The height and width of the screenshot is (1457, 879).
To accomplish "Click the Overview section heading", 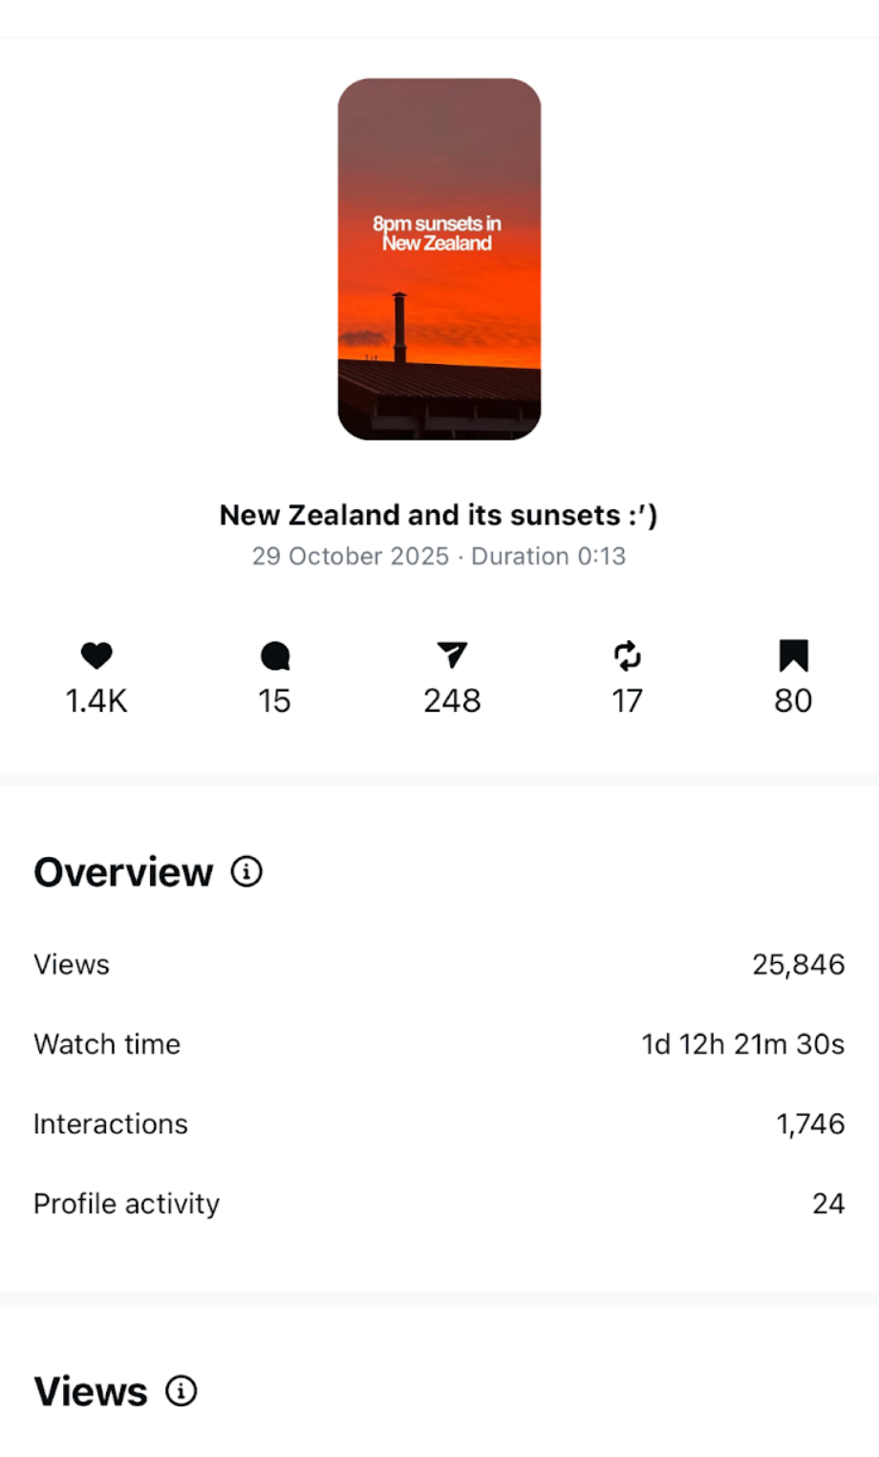I will (x=123, y=872).
